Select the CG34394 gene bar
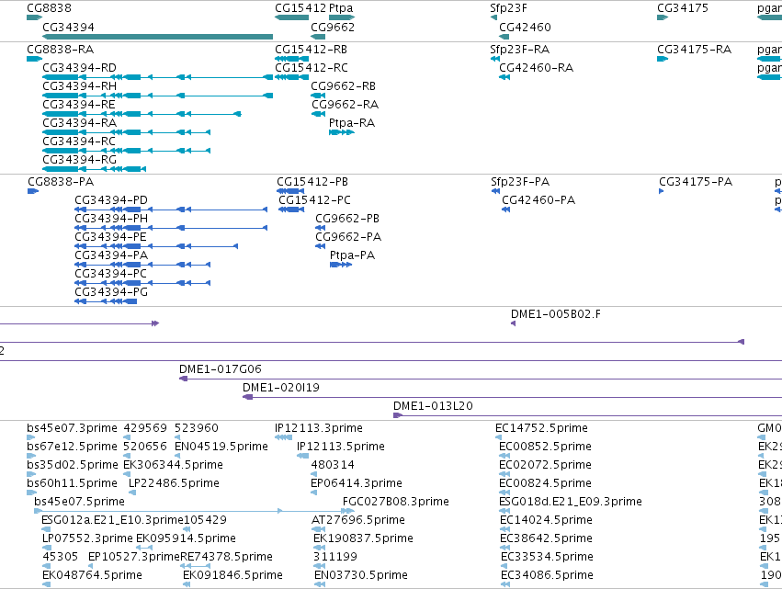The image size is (782, 589). (158, 37)
